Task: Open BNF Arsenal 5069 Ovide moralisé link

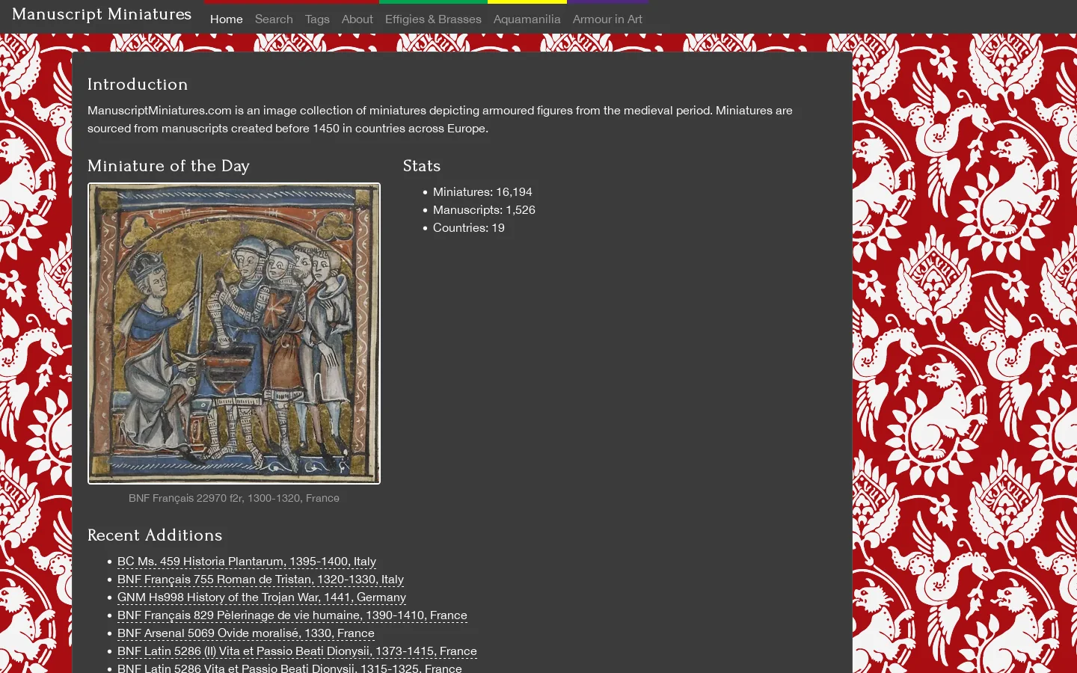Action: click(x=246, y=633)
